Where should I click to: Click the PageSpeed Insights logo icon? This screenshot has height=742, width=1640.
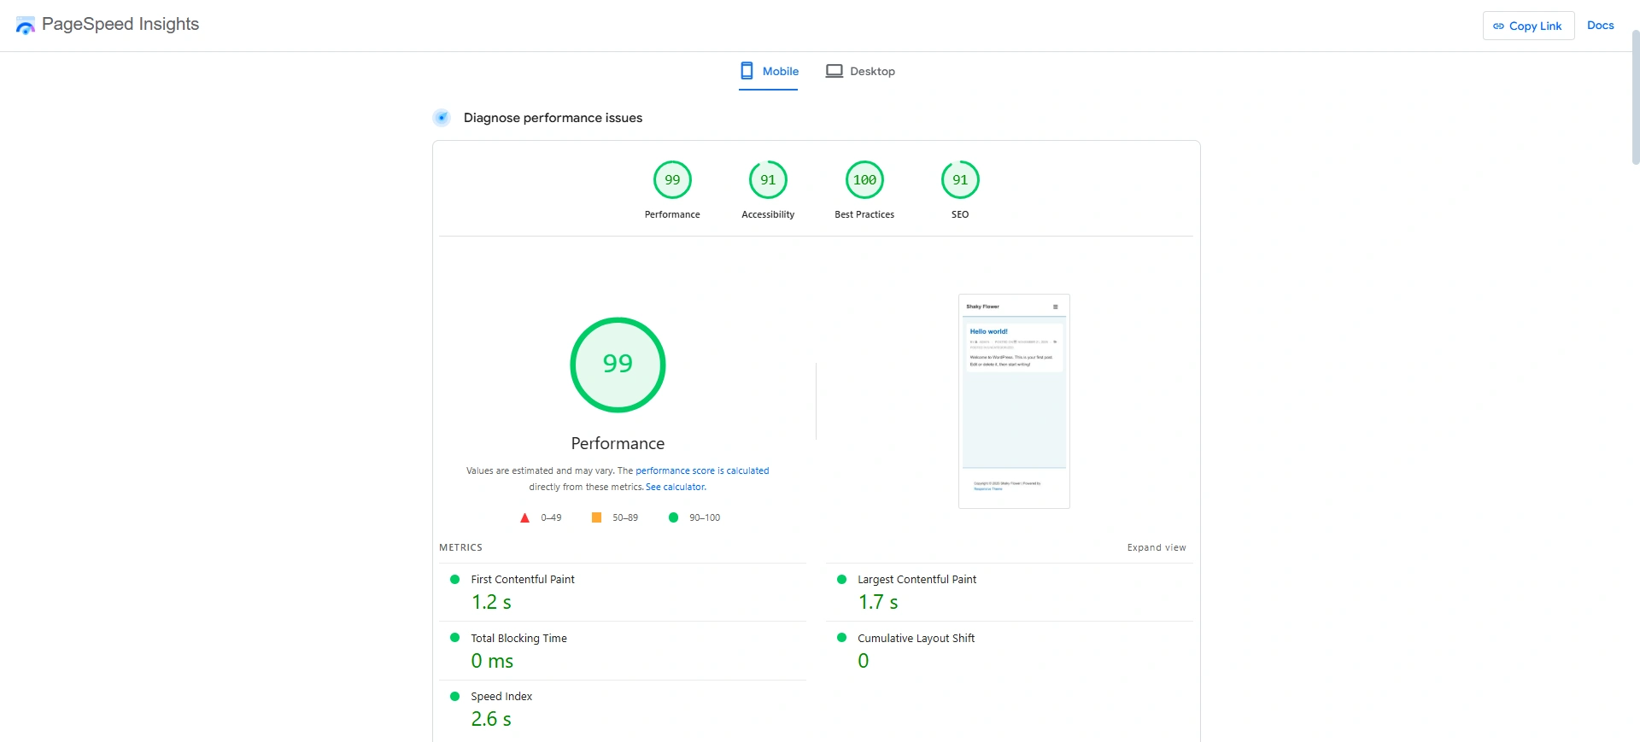click(26, 26)
